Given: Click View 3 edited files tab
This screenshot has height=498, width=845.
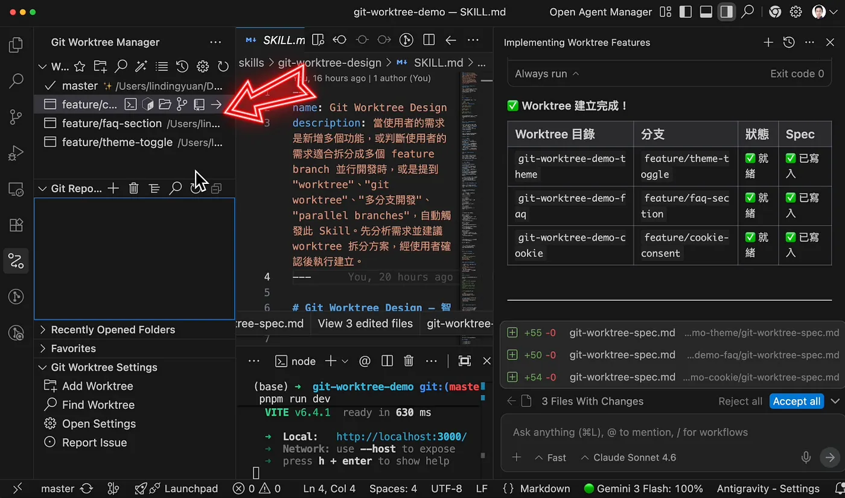Looking at the screenshot, I should point(365,324).
